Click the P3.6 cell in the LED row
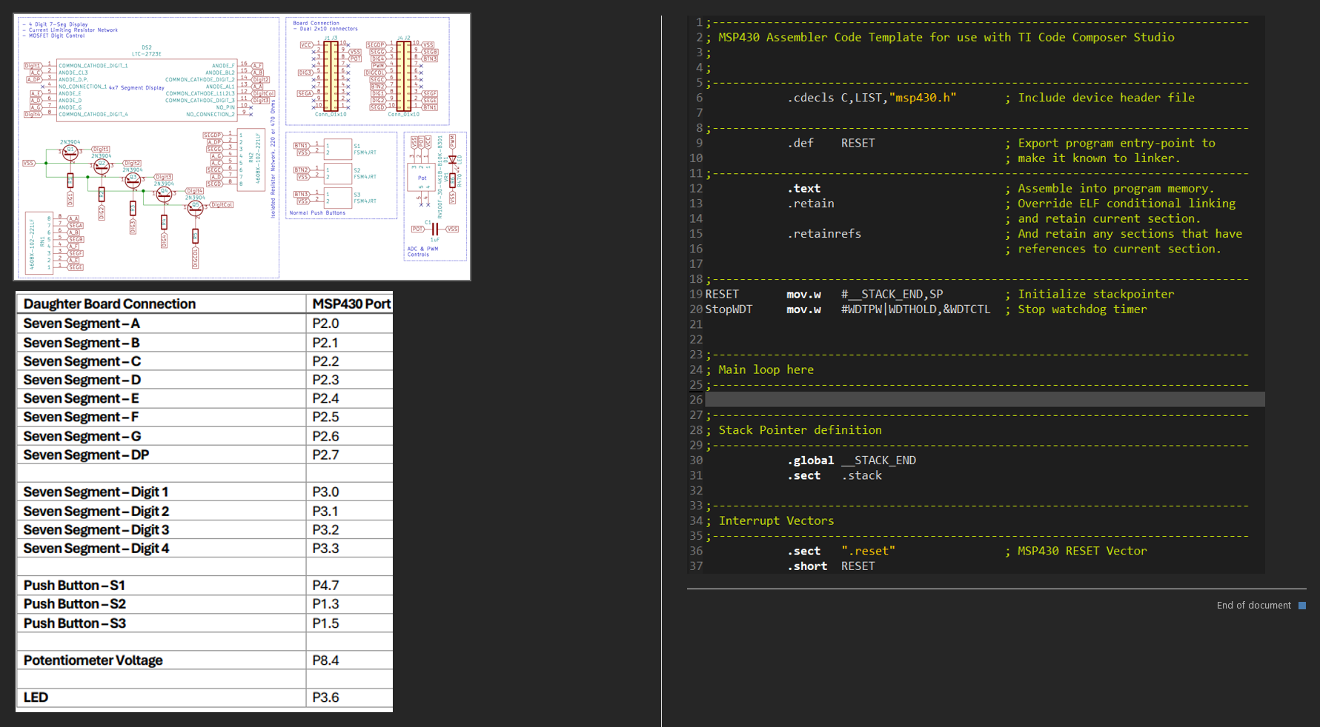 coord(325,697)
